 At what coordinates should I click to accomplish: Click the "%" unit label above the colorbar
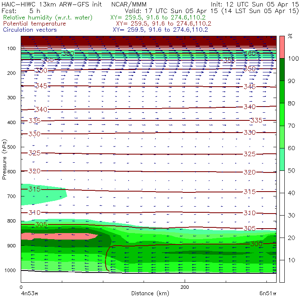point(290,36)
